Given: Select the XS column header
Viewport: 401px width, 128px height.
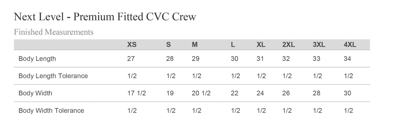Looking at the screenshot, I should click(x=132, y=45).
